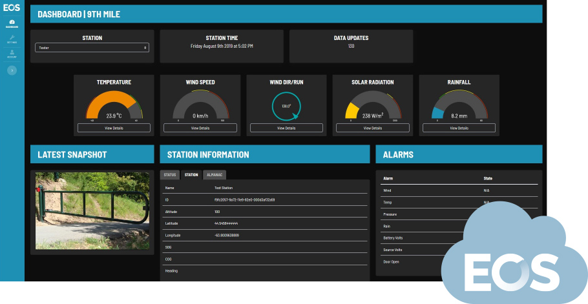Click the wind direction compass gauge

pyautogui.click(x=286, y=106)
